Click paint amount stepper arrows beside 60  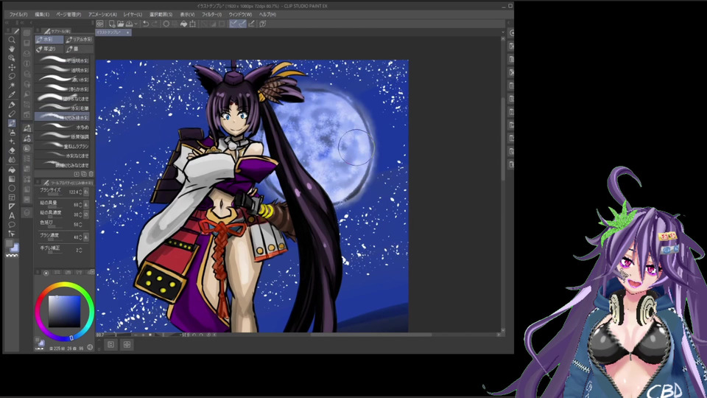click(x=81, y=204)
